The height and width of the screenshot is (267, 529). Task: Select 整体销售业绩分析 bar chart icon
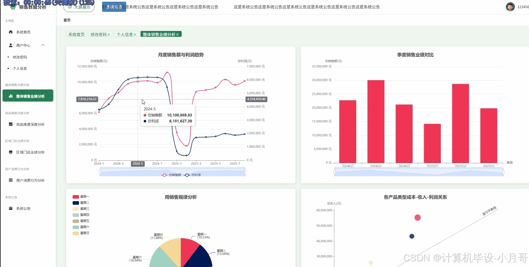click(x=11, y=96)
